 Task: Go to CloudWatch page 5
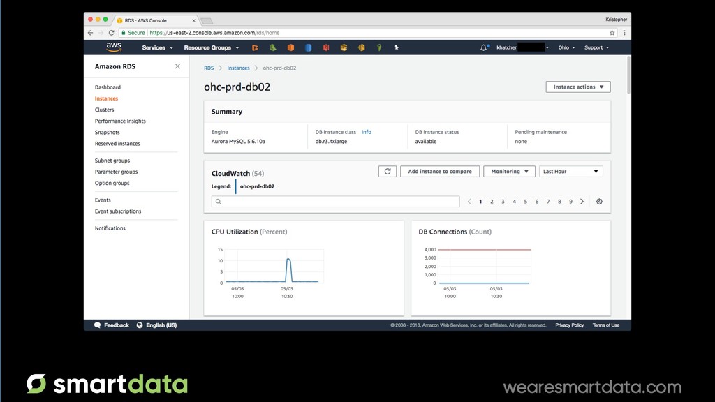[525, 202]
